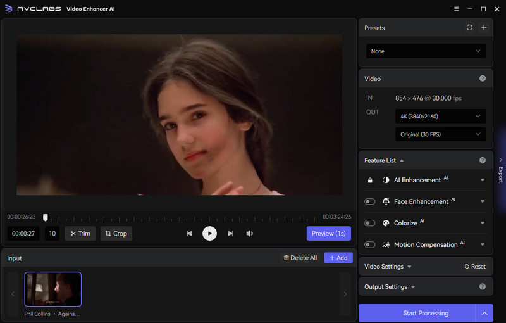Expand the Output Settings section
Image resolution: width=506 pixels, height=323 pixels.
pos(413,287)
